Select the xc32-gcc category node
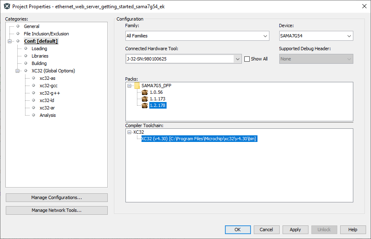371x239 pixels. (x=49, y=86)
